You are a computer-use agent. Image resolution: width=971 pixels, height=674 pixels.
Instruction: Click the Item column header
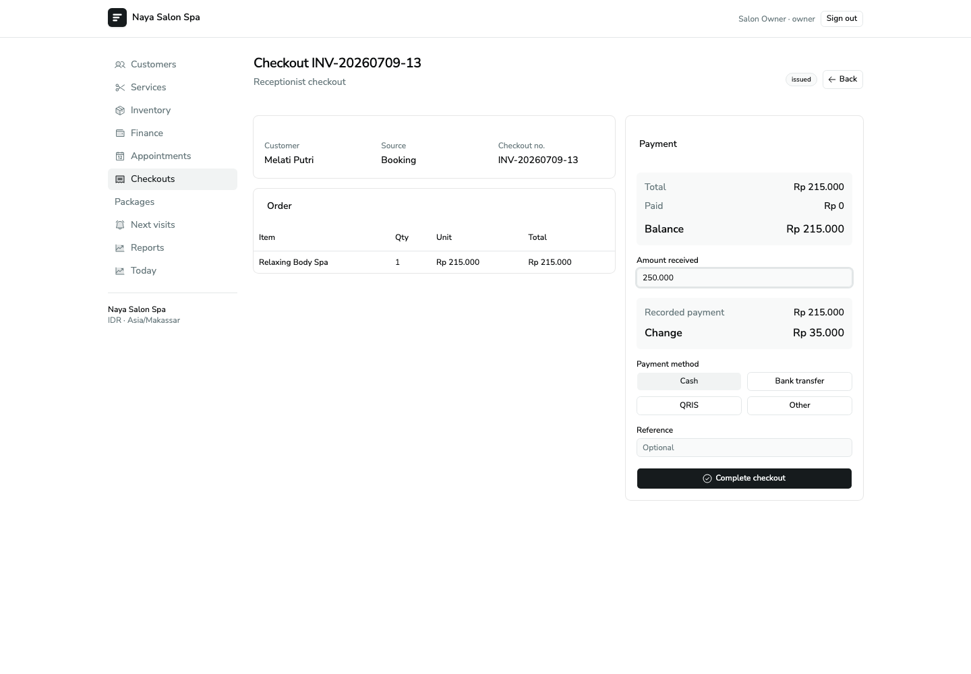click(x=267, y=237)
